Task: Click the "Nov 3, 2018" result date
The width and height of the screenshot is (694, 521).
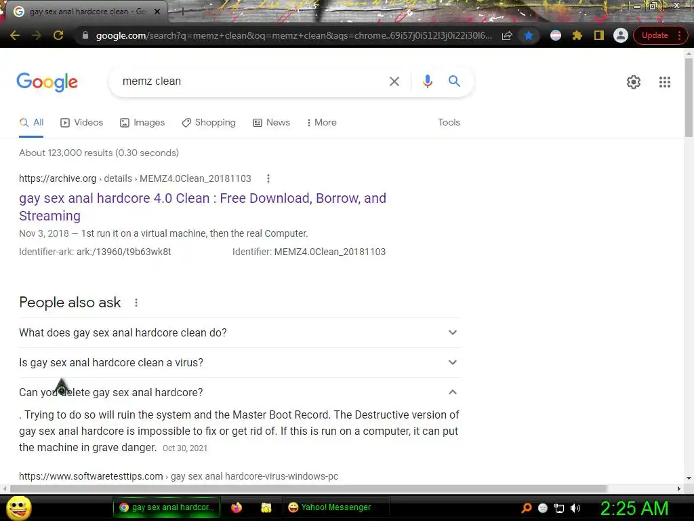Action: (x=44, y=233)
